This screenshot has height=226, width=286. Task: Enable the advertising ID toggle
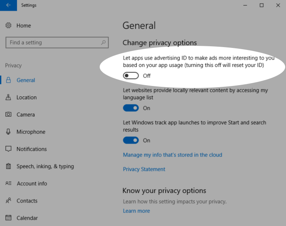131,76
